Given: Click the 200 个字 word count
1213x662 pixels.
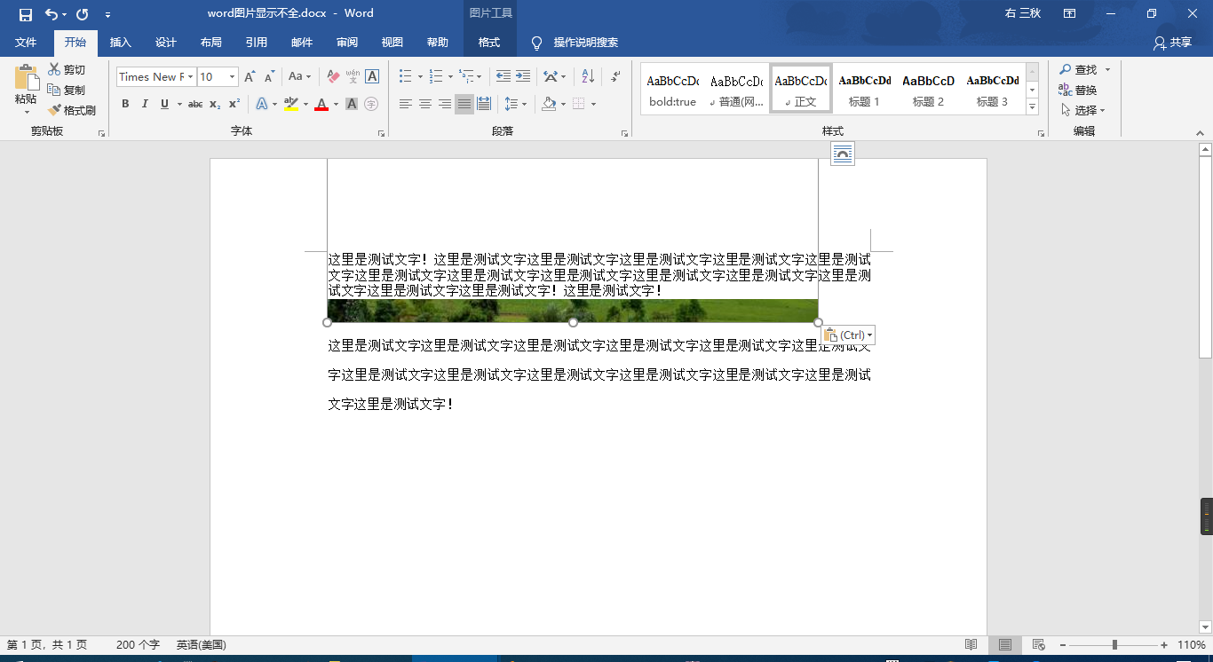Looking at the screenshot, I should pyautogui.click(x=138, y=645).
